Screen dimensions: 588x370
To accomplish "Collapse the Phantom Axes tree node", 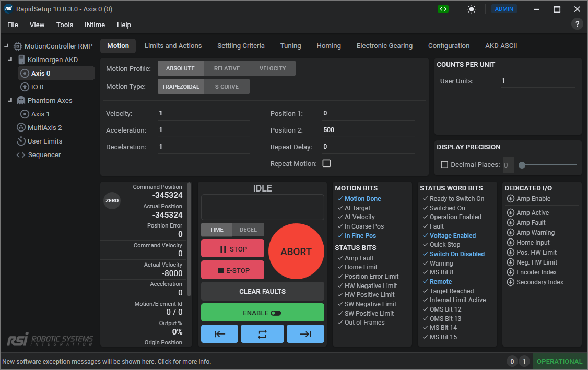I will (x=10, y=100).
